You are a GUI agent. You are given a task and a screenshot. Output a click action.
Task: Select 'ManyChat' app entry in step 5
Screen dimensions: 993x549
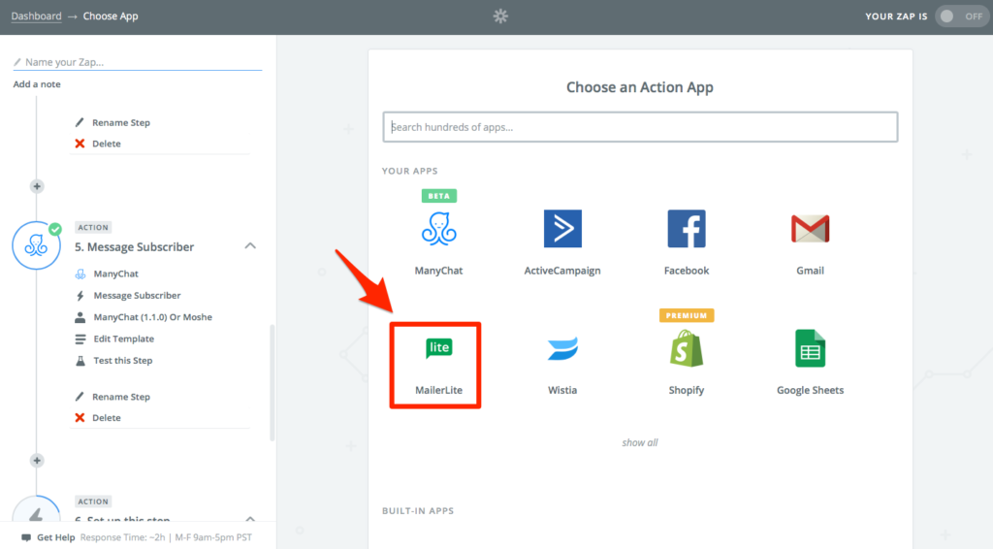pos(116,274)
